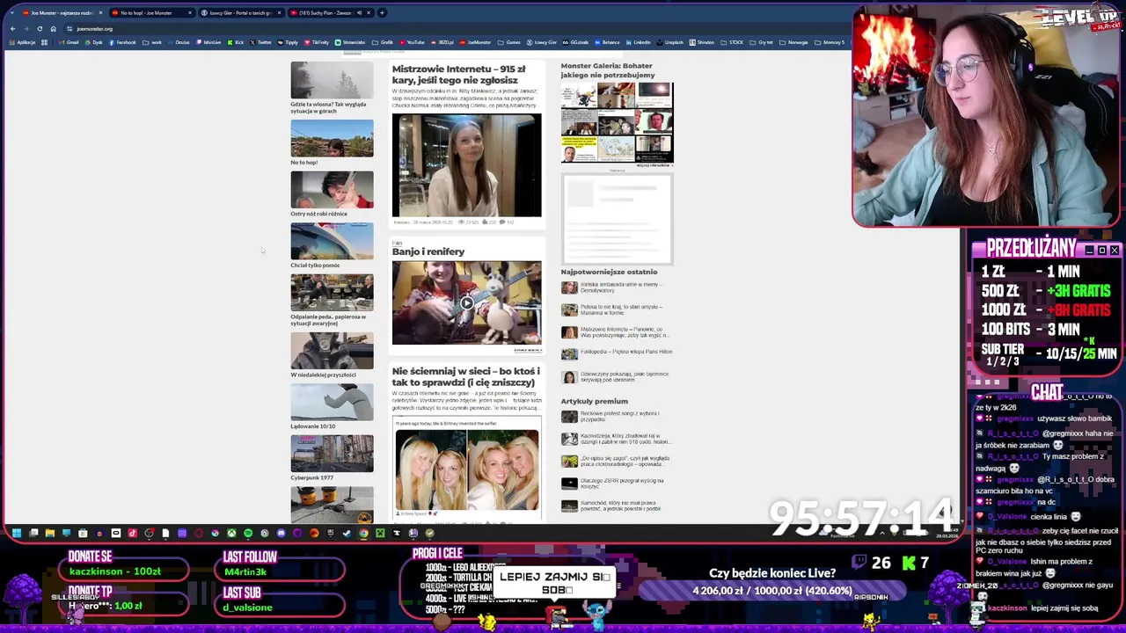1126x633 pixels.
Task: Open the Kick bookmark
Action: click(236, 42)
